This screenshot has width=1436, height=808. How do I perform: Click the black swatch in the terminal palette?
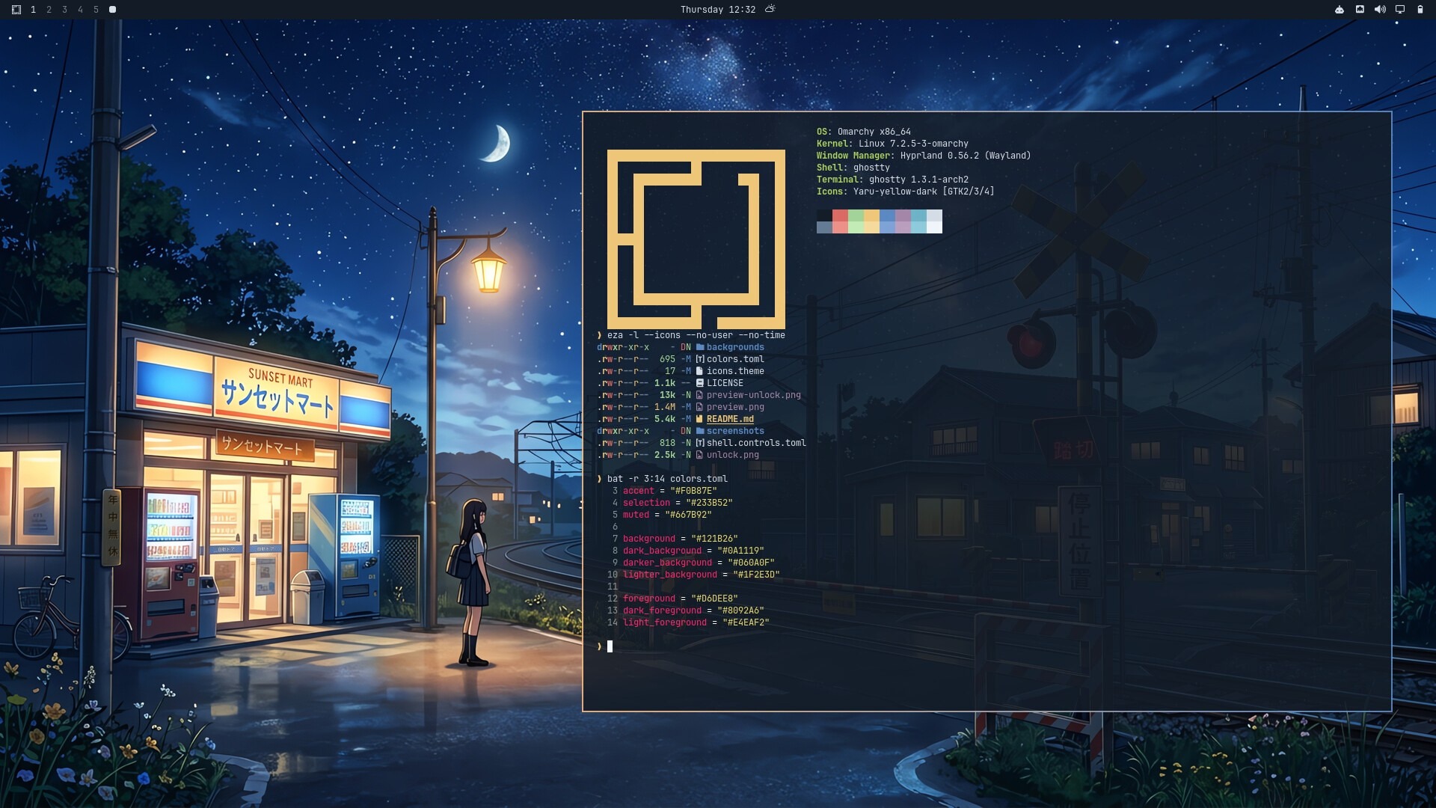point(824,215)
